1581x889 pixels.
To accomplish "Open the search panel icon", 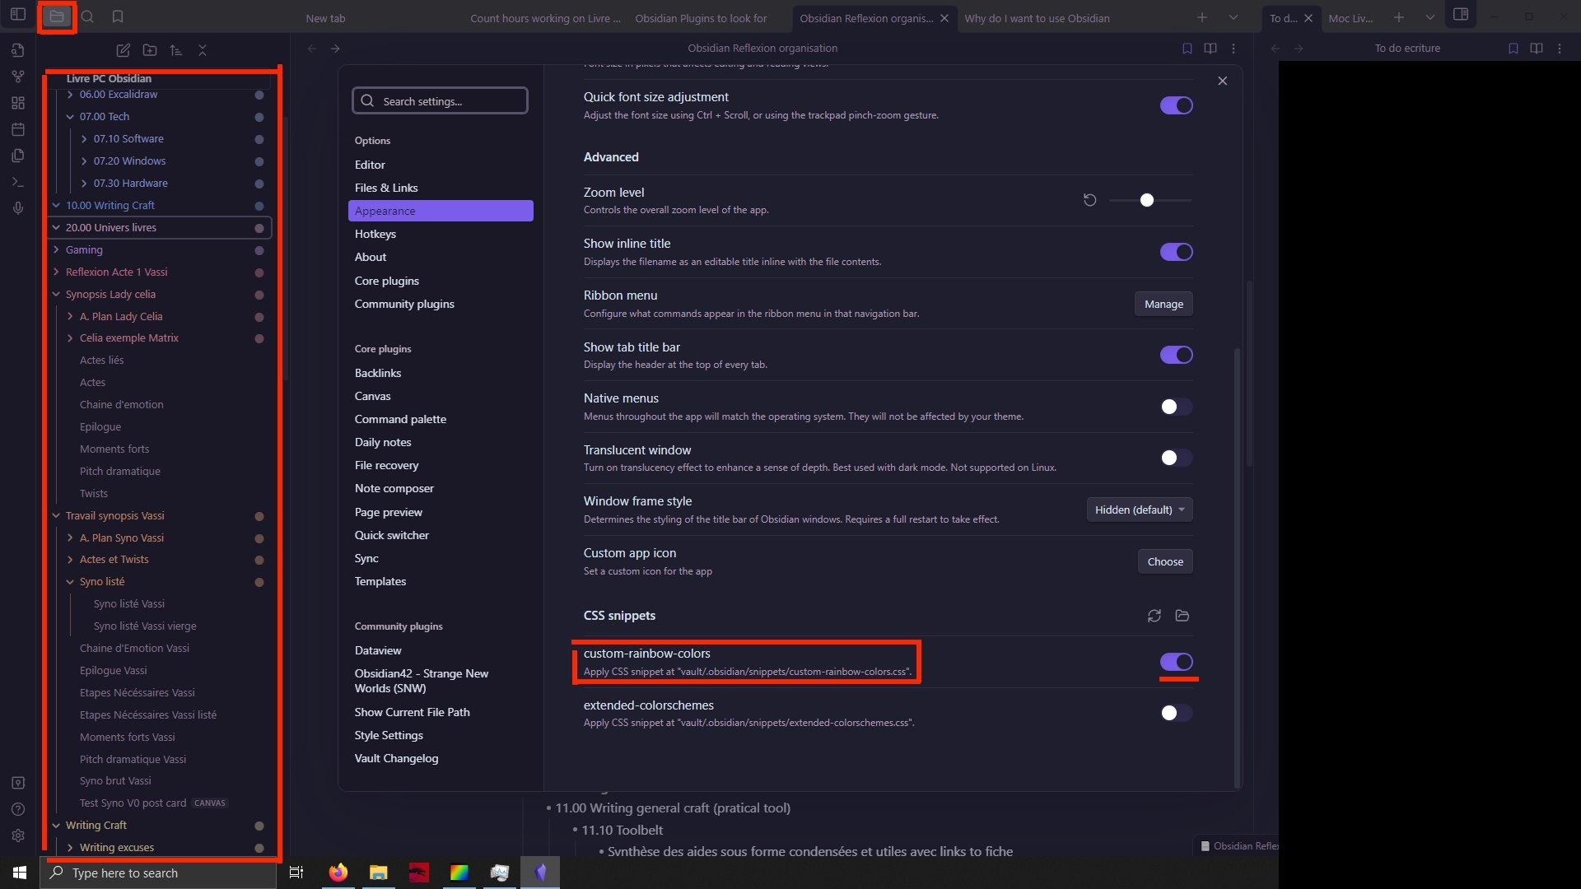I will (x=87, y=16).
